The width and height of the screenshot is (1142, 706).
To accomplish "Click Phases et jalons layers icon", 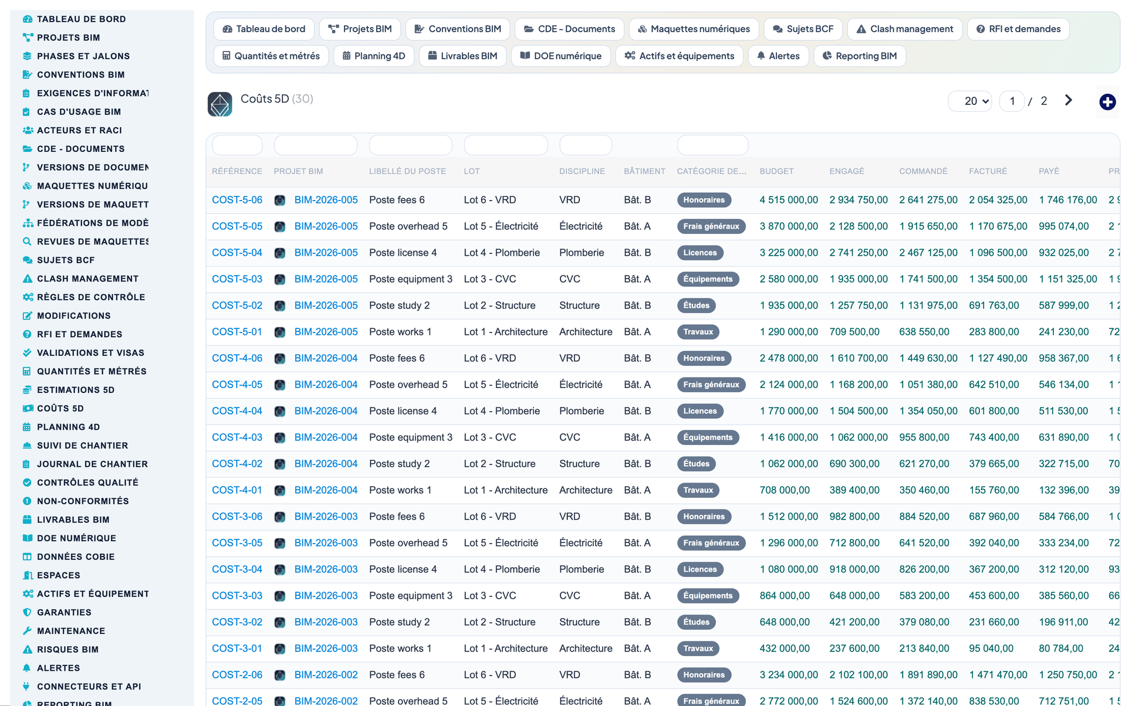I will point(27,56).
